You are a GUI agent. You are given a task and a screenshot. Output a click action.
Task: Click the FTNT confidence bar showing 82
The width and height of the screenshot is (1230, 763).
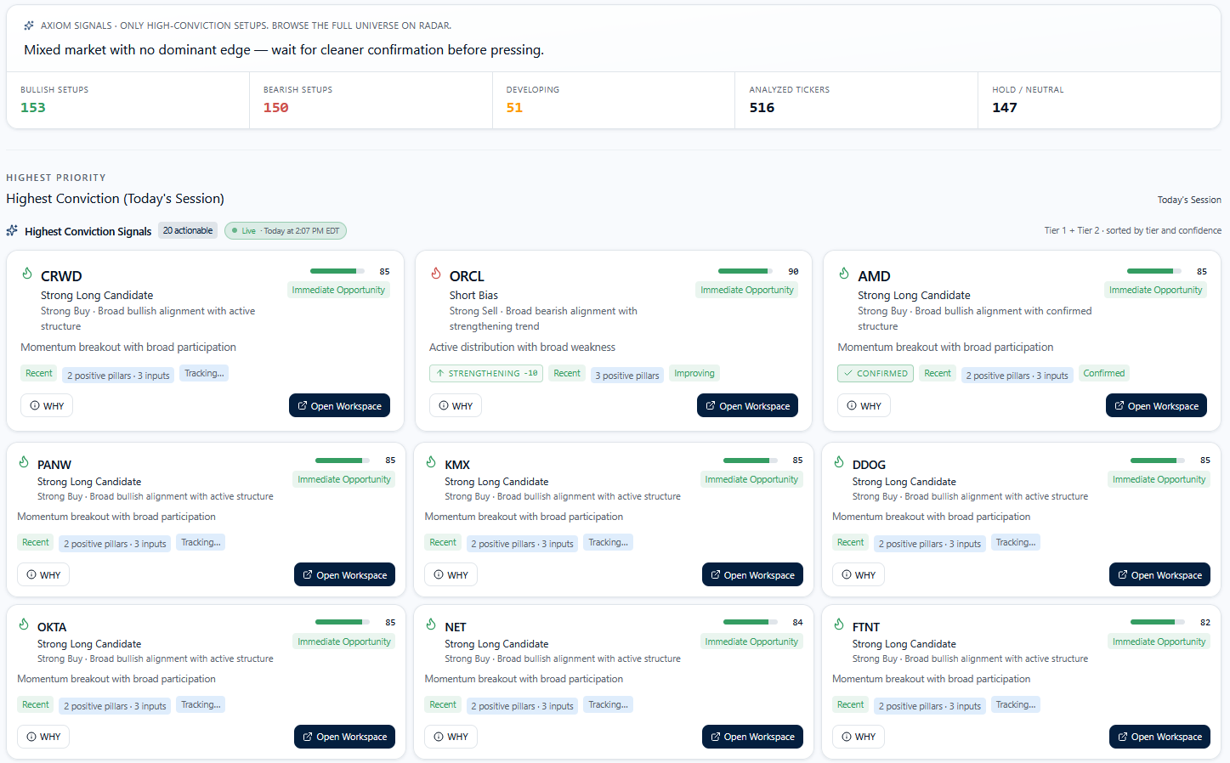[1158, 622]
